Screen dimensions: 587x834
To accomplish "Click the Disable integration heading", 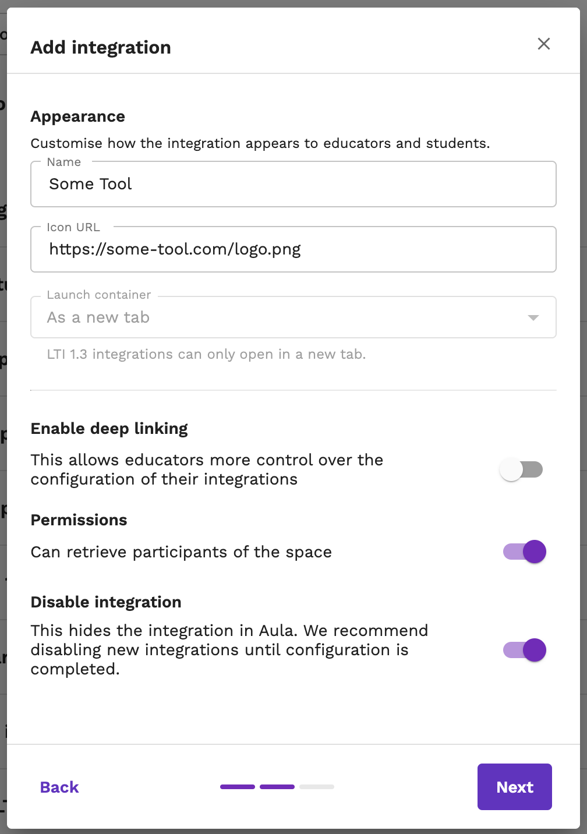I will tap(106, 602).
